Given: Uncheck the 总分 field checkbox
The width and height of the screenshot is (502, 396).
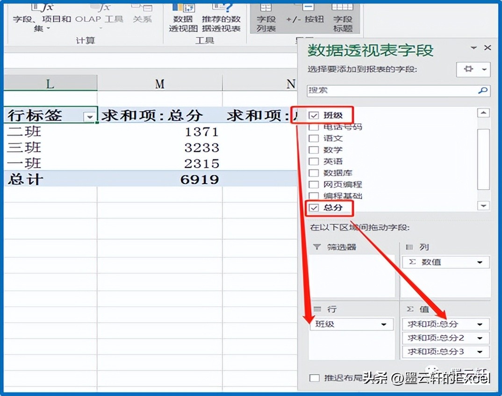Looking at the screenshot, I should 314,208.
